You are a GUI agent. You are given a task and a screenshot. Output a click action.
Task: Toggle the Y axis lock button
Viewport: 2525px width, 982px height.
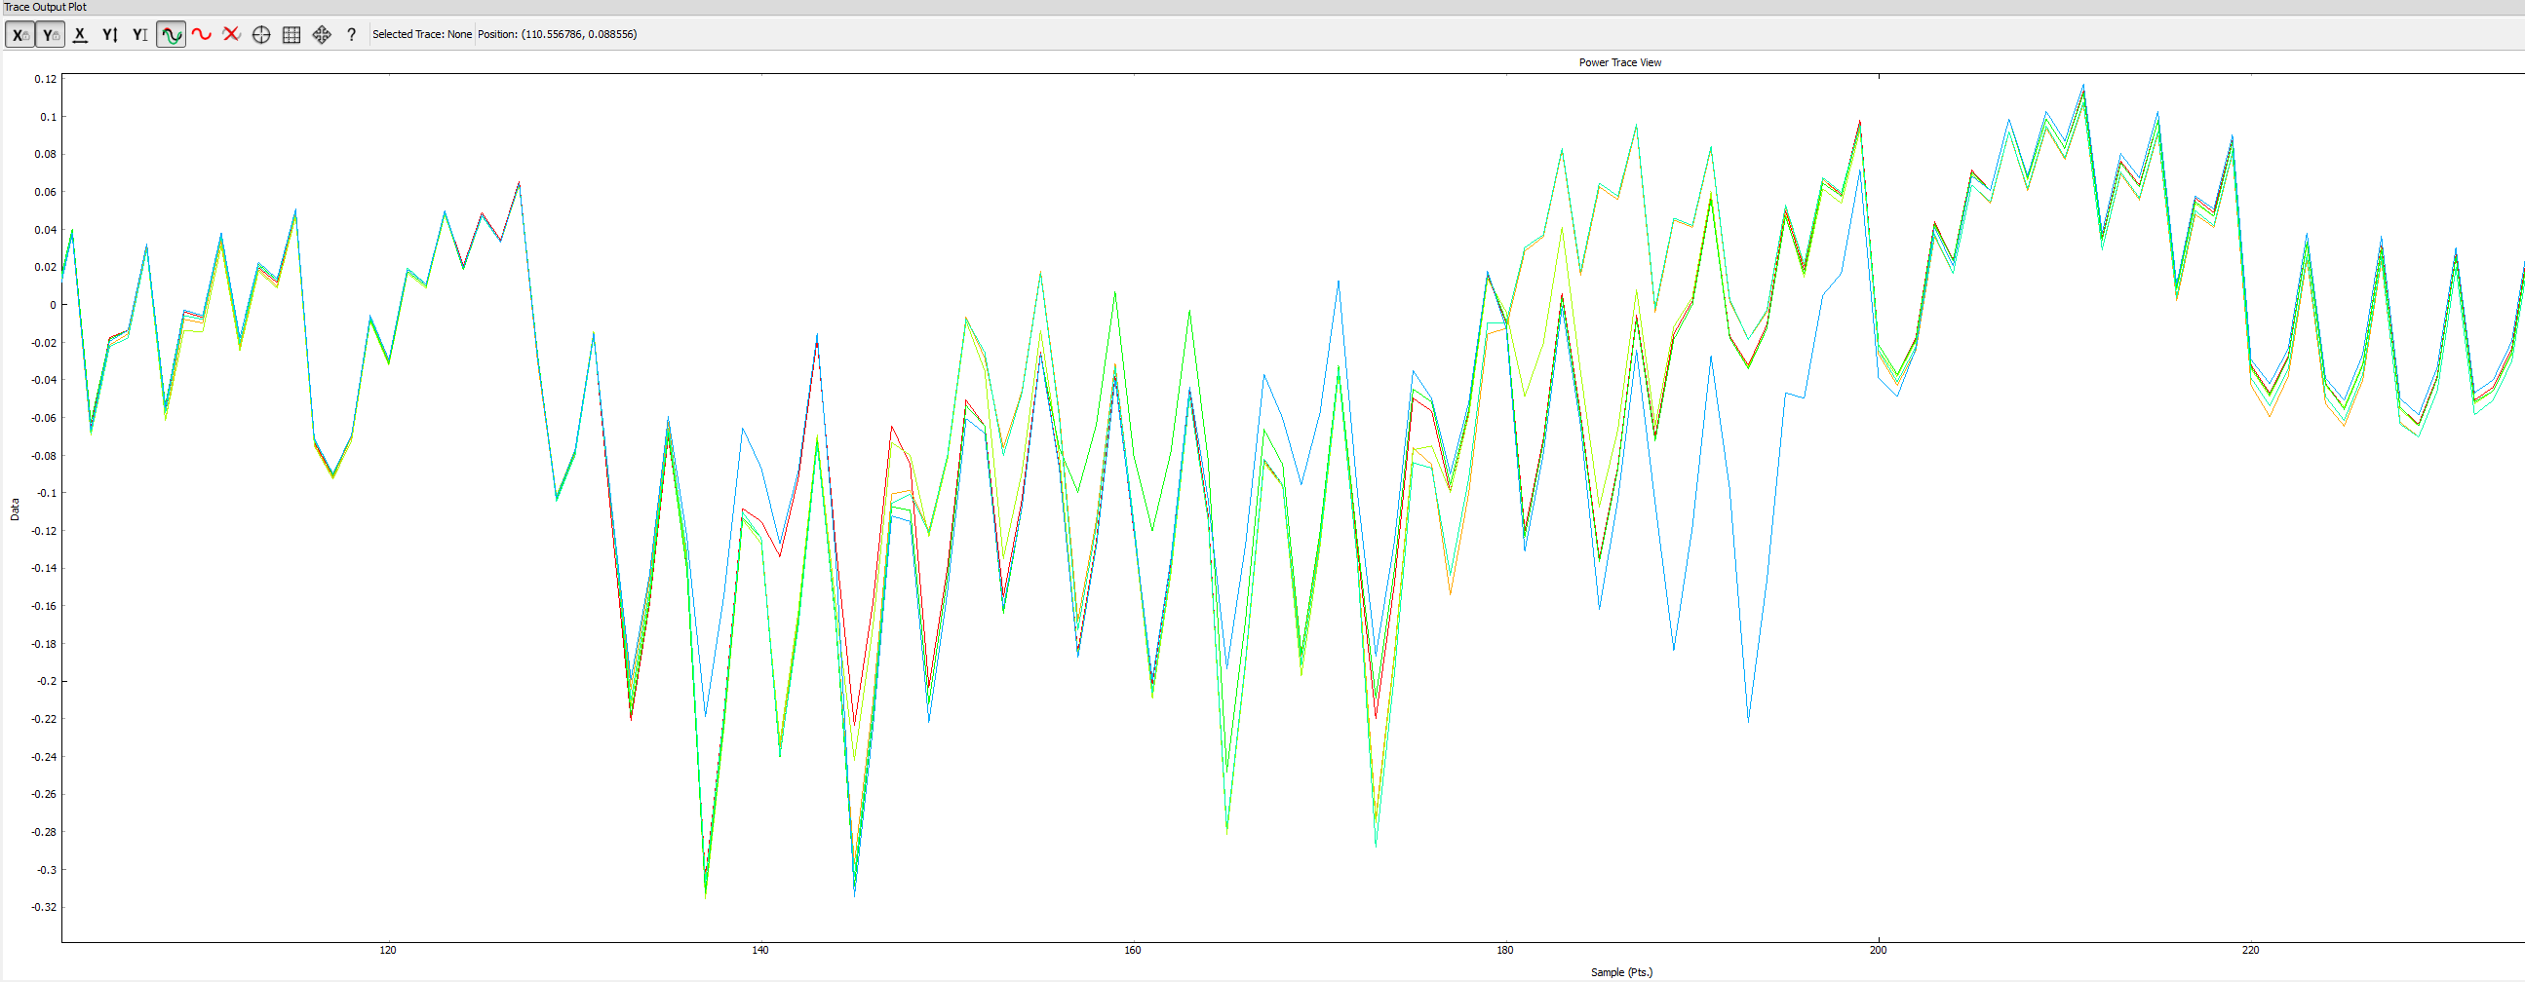(x=50, y=35)
